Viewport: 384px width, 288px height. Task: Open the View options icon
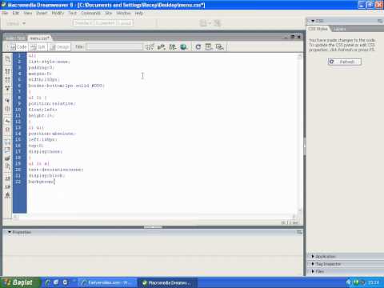[x=209, y=47]
